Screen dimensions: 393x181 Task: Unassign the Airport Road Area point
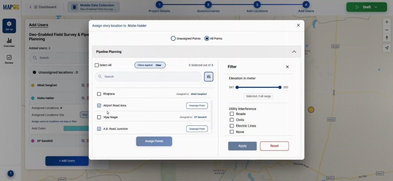[x=197, y=105]
